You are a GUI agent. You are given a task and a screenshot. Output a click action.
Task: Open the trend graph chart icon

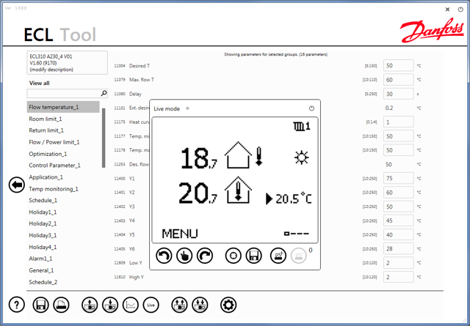[x=130, y=305]
